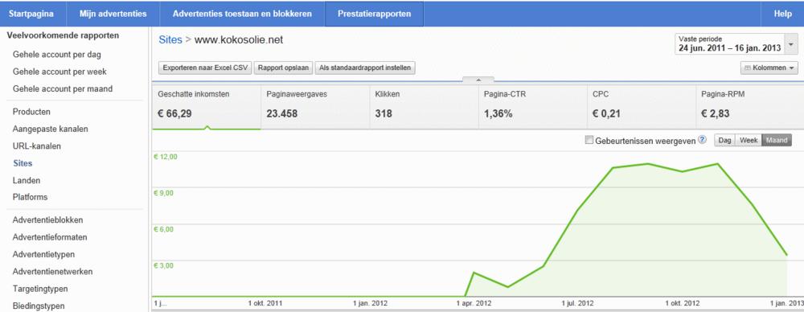Open Gehele account per dag report
The height and width of the screenshot is (312, 804).
pos(56,55)
